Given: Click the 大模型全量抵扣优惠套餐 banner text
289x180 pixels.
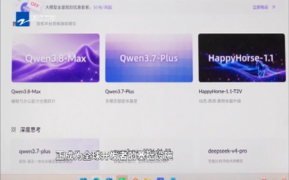Looking at the screenshot, I should (x=68, y=8).
